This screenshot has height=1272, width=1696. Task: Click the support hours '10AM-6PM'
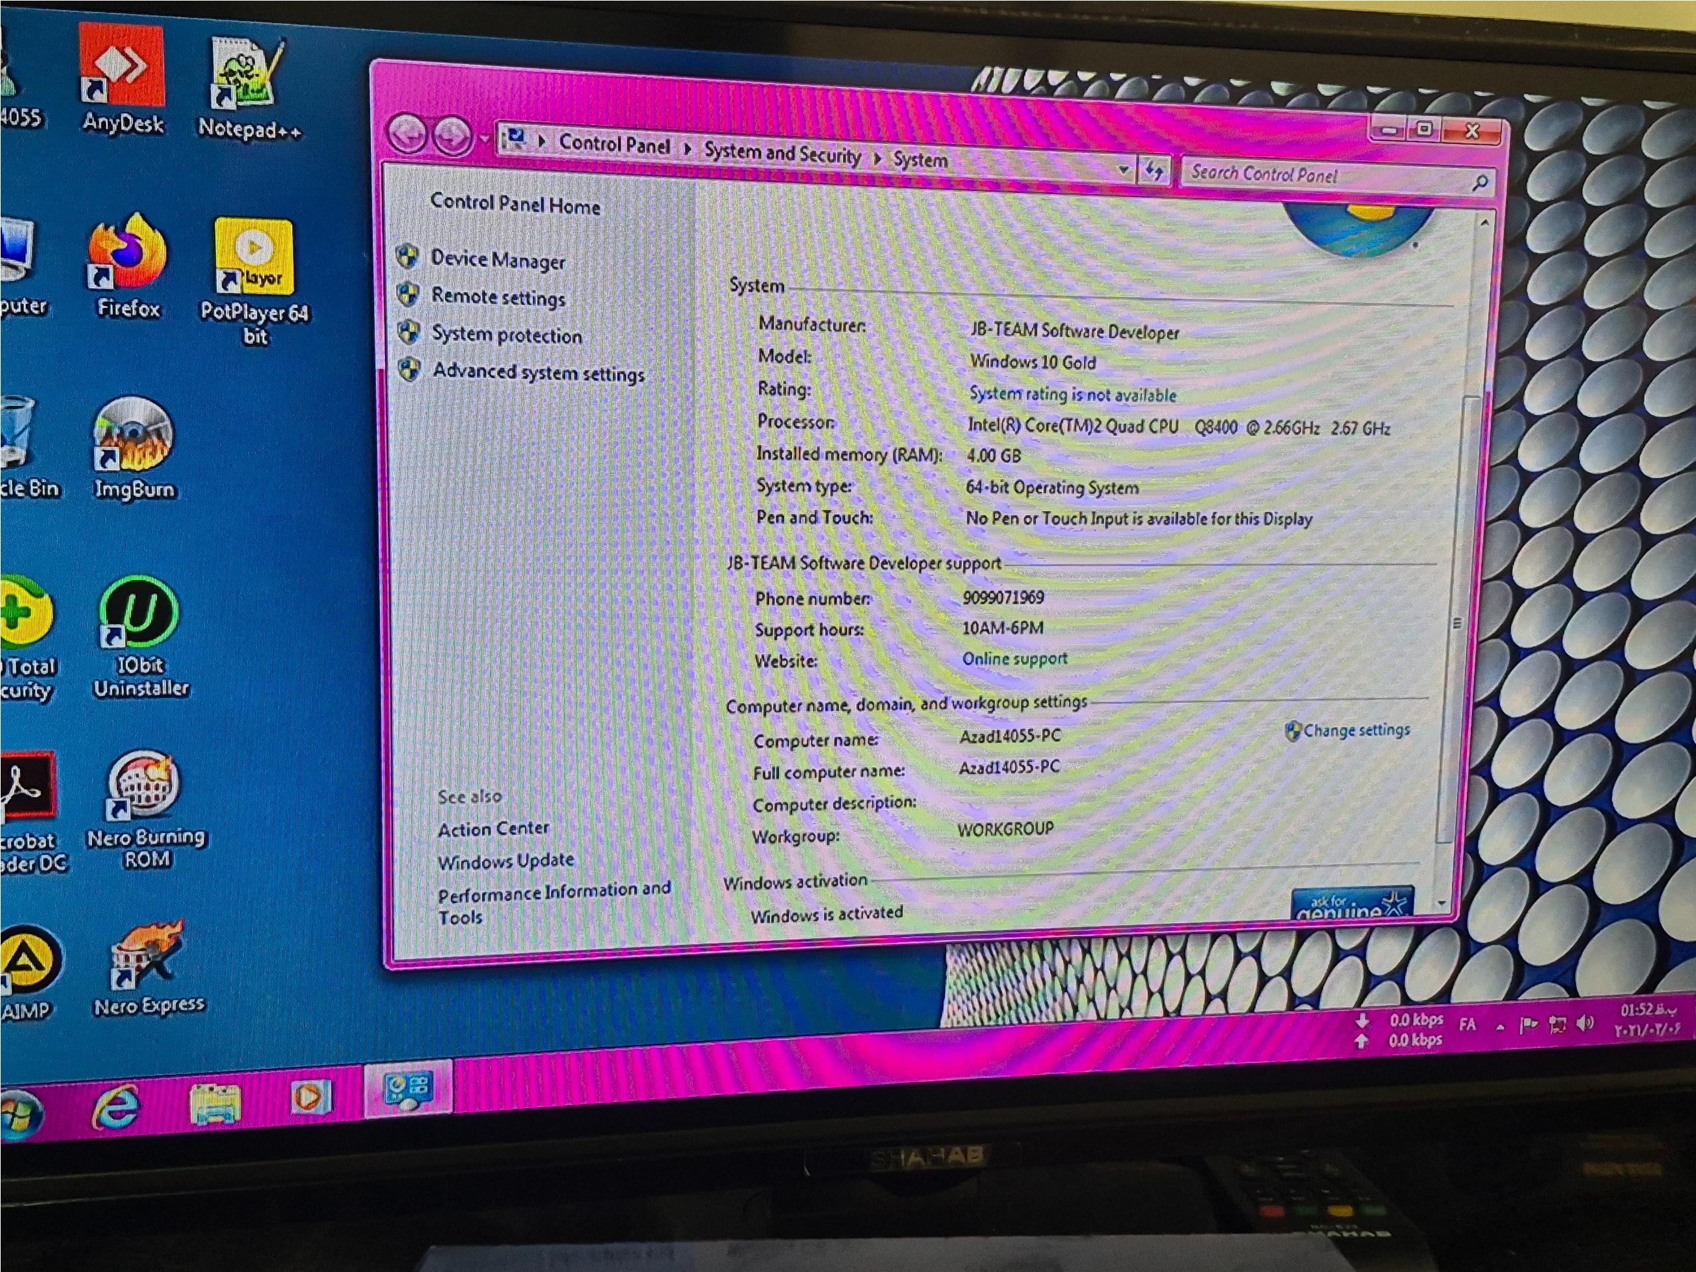pyautogui.click(x=1003, y=628)
